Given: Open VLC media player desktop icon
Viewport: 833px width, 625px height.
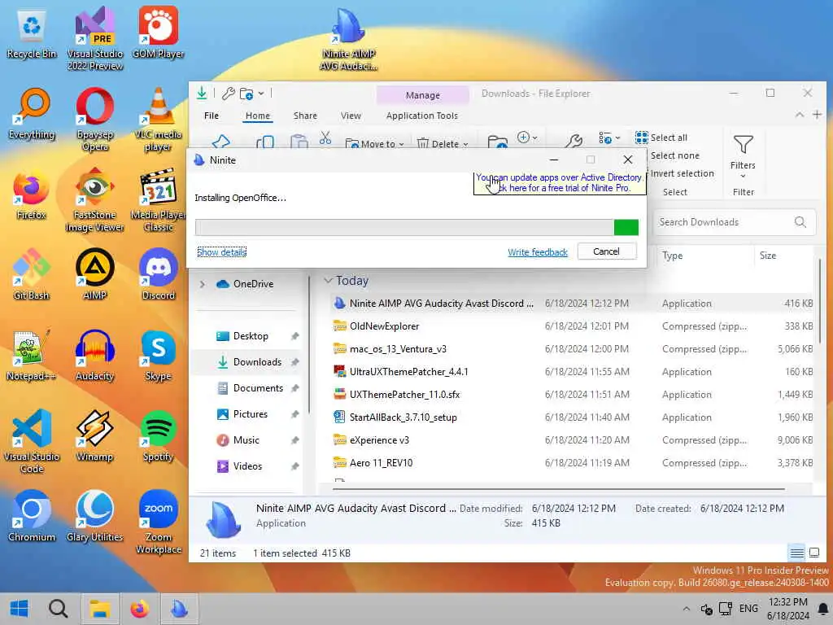Looking at the screenshot, I should coord(158,120).
